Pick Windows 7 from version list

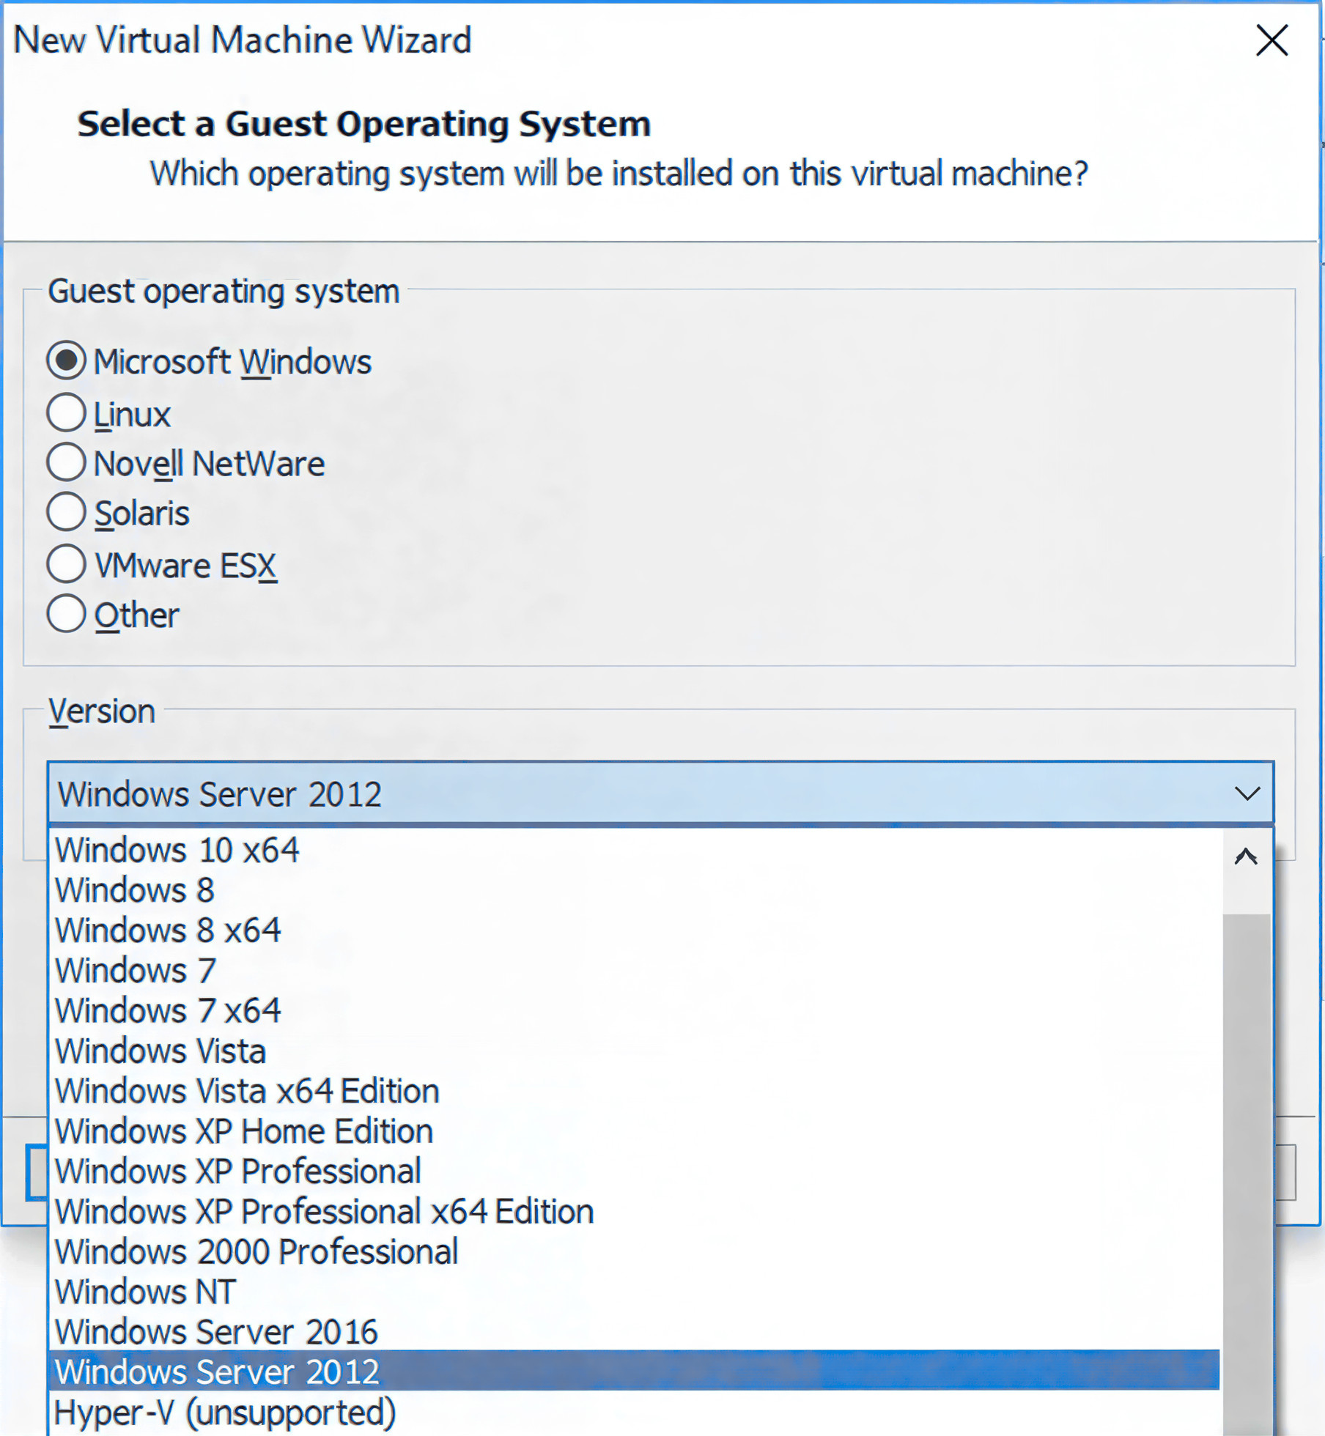(x=136, y=971)
